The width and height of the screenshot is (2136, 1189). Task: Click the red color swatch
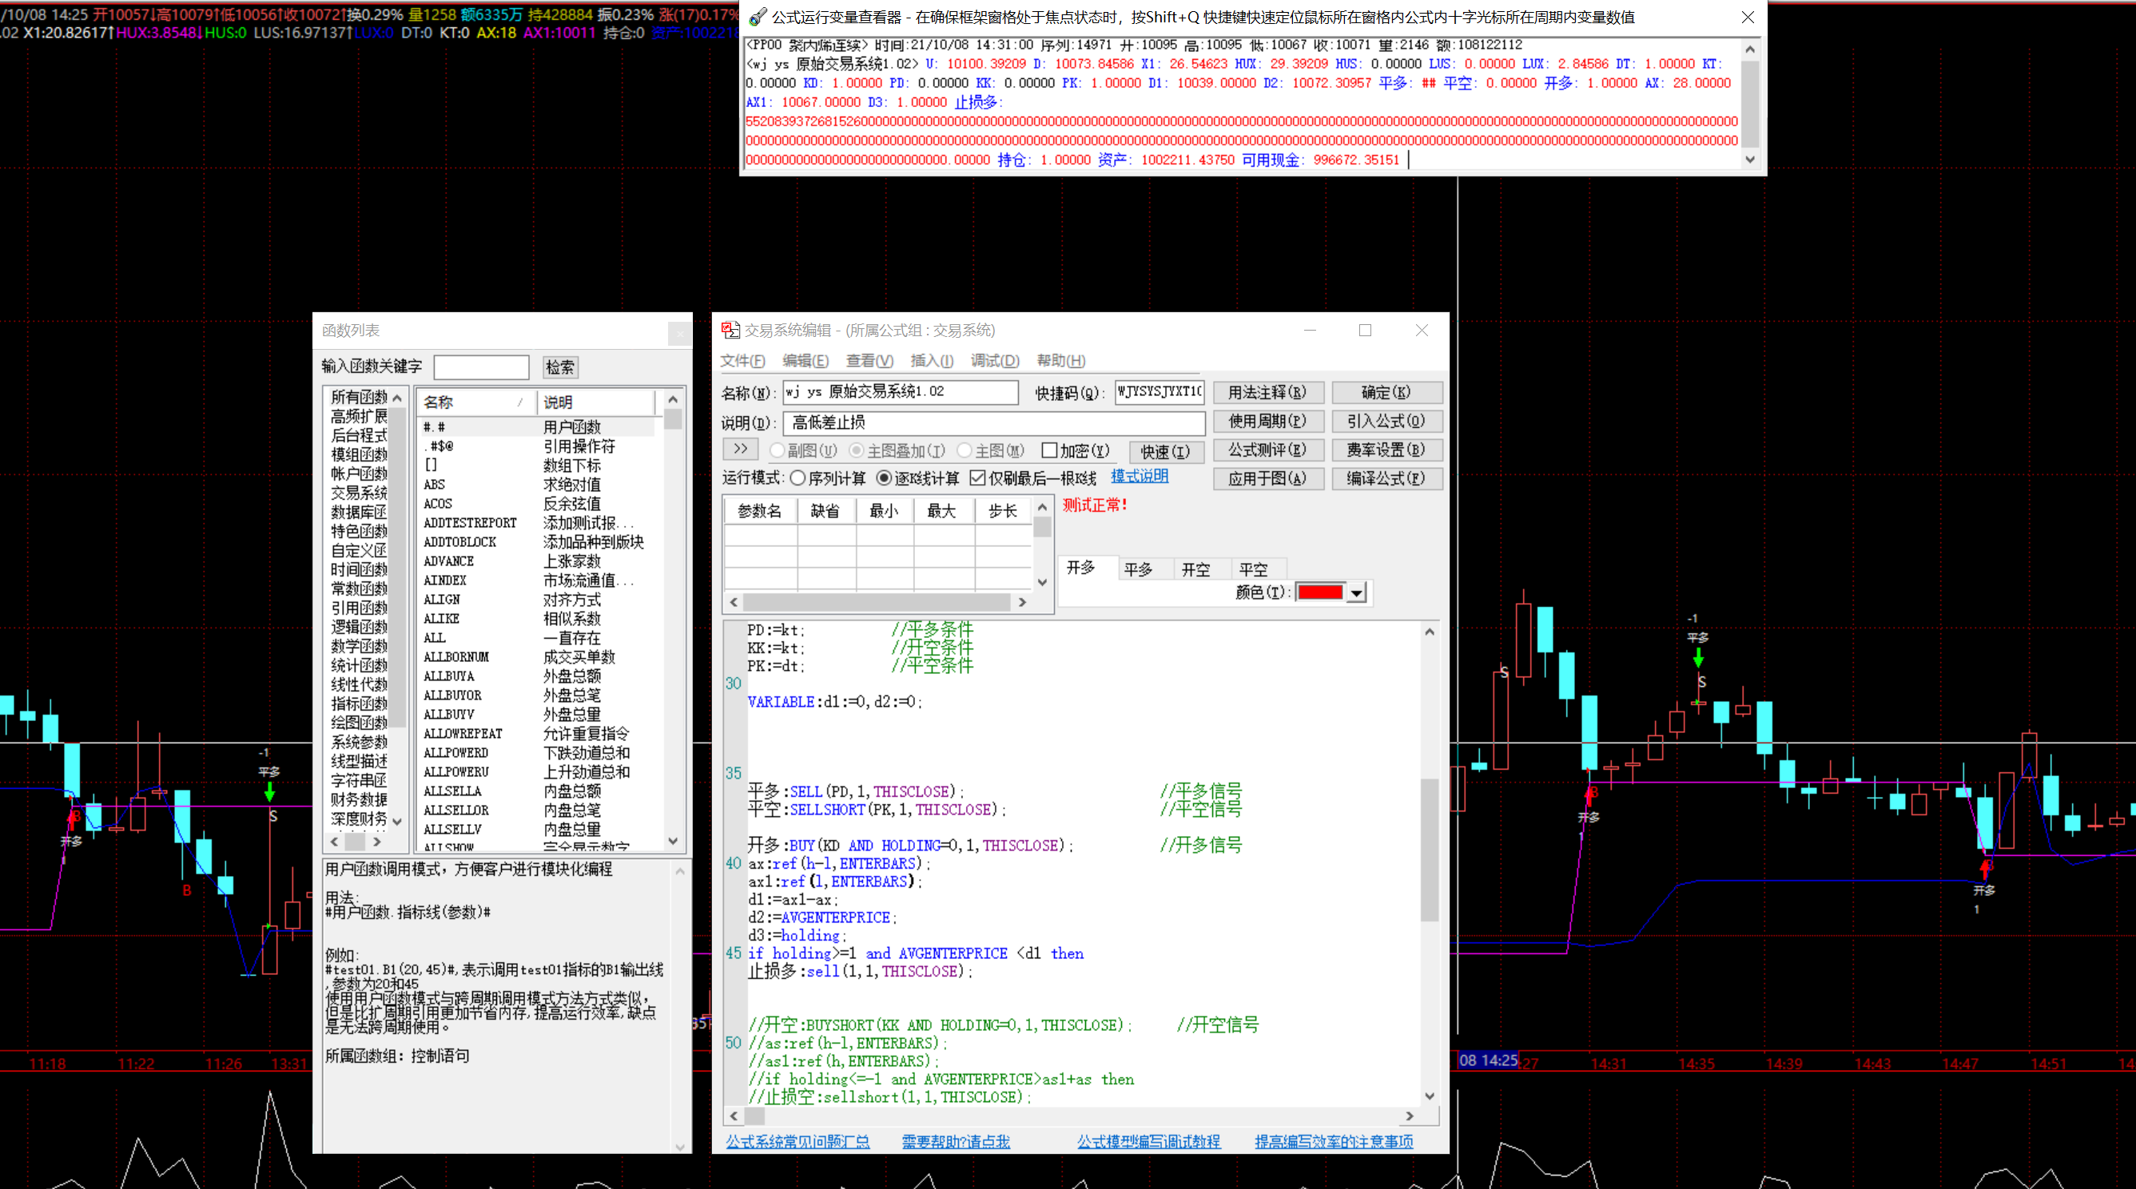click(x=1320, y=592)
